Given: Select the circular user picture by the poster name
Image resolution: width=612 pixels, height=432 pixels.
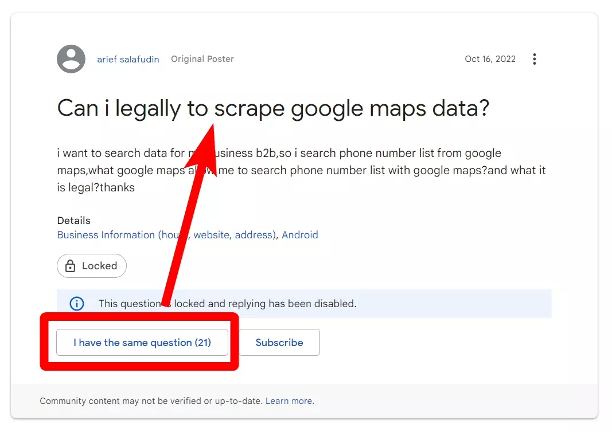Looking at the screenshot, I should (x=71, y=58).
